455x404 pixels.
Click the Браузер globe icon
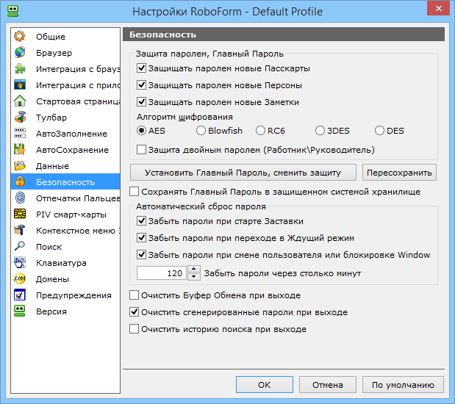tap(20, 53)
